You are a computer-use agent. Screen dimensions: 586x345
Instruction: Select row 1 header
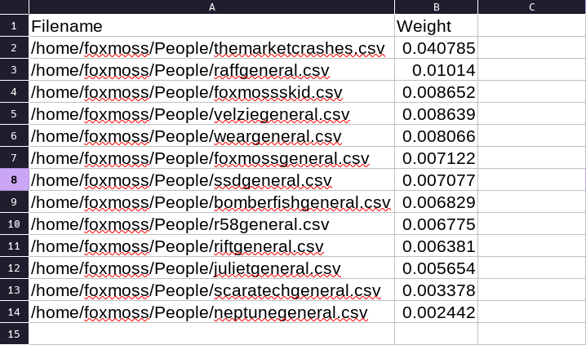[14, 26]
